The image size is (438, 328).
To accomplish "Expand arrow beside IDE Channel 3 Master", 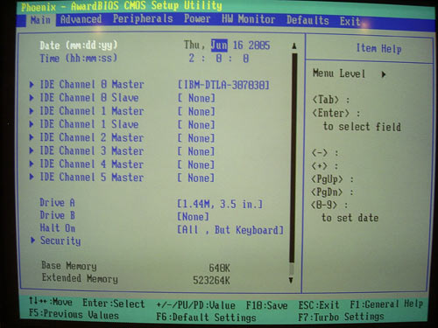I will coord(32,150).
